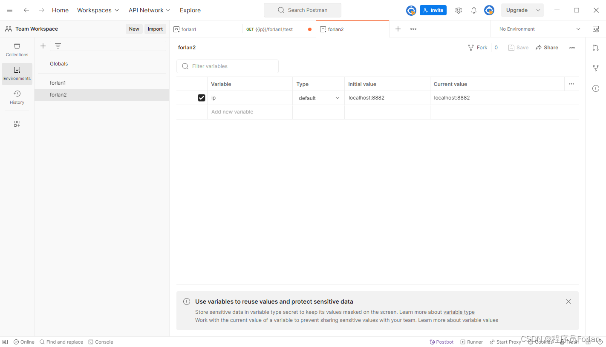Open the variable type link

click(459, 312)
